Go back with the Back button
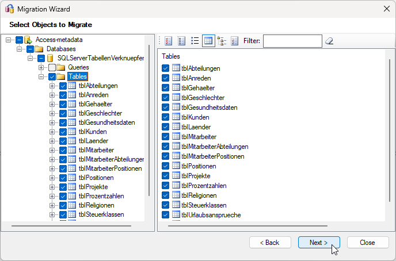The width and height of the screenshot is (396, 261). (x=269, y=243)
